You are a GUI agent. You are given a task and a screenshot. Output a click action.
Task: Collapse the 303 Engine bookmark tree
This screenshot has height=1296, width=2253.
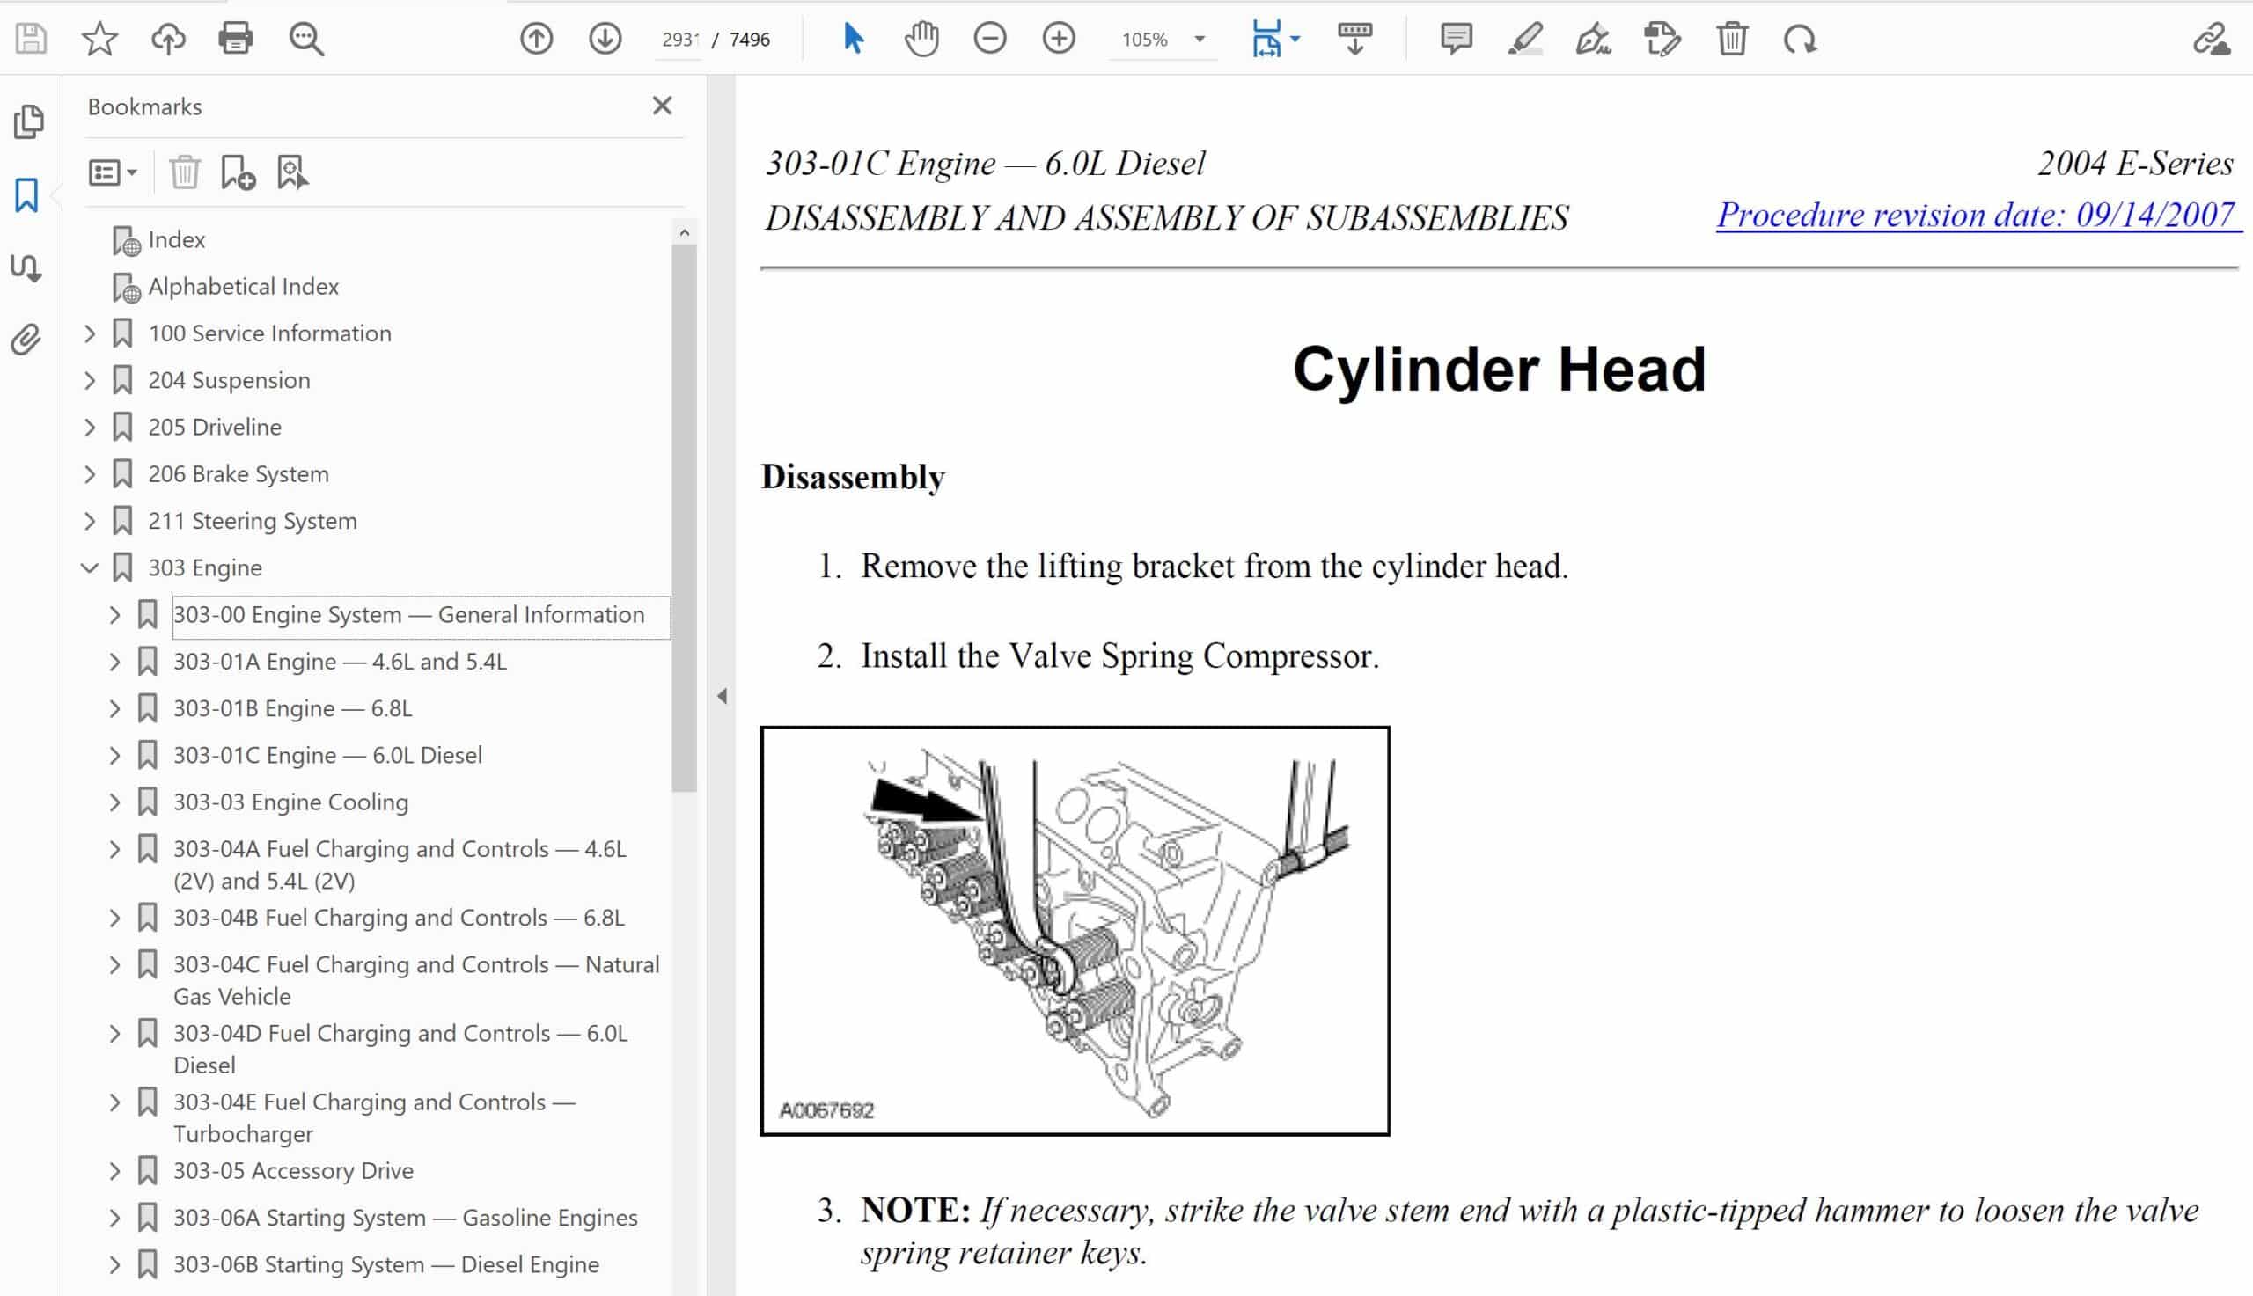90,567
